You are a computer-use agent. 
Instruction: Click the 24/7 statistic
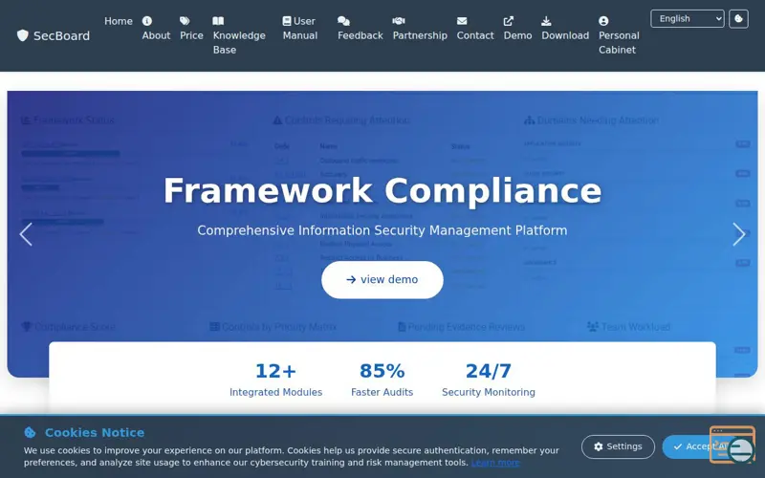click(x=489, y=371)
